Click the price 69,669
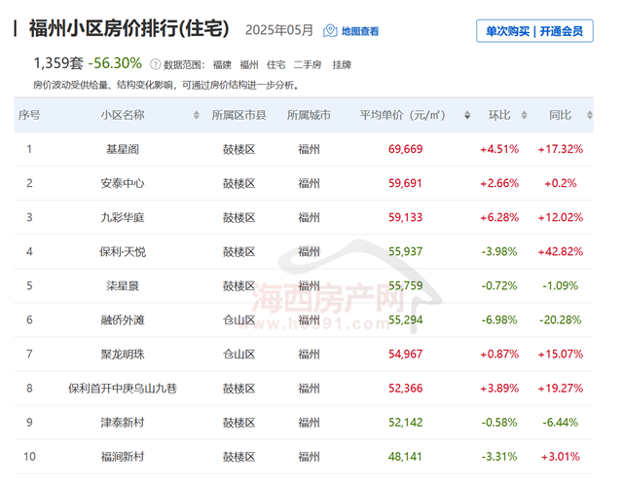Screen dimensions: 623x485 pos(405,149)
